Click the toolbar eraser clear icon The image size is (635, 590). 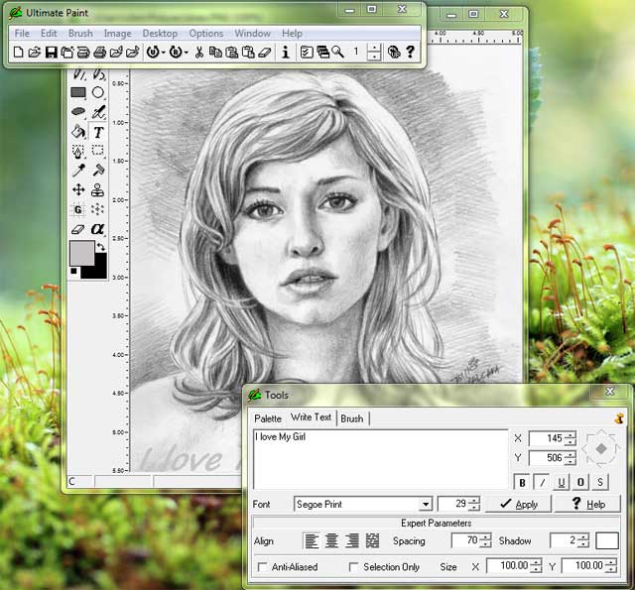tap(265, 53)
